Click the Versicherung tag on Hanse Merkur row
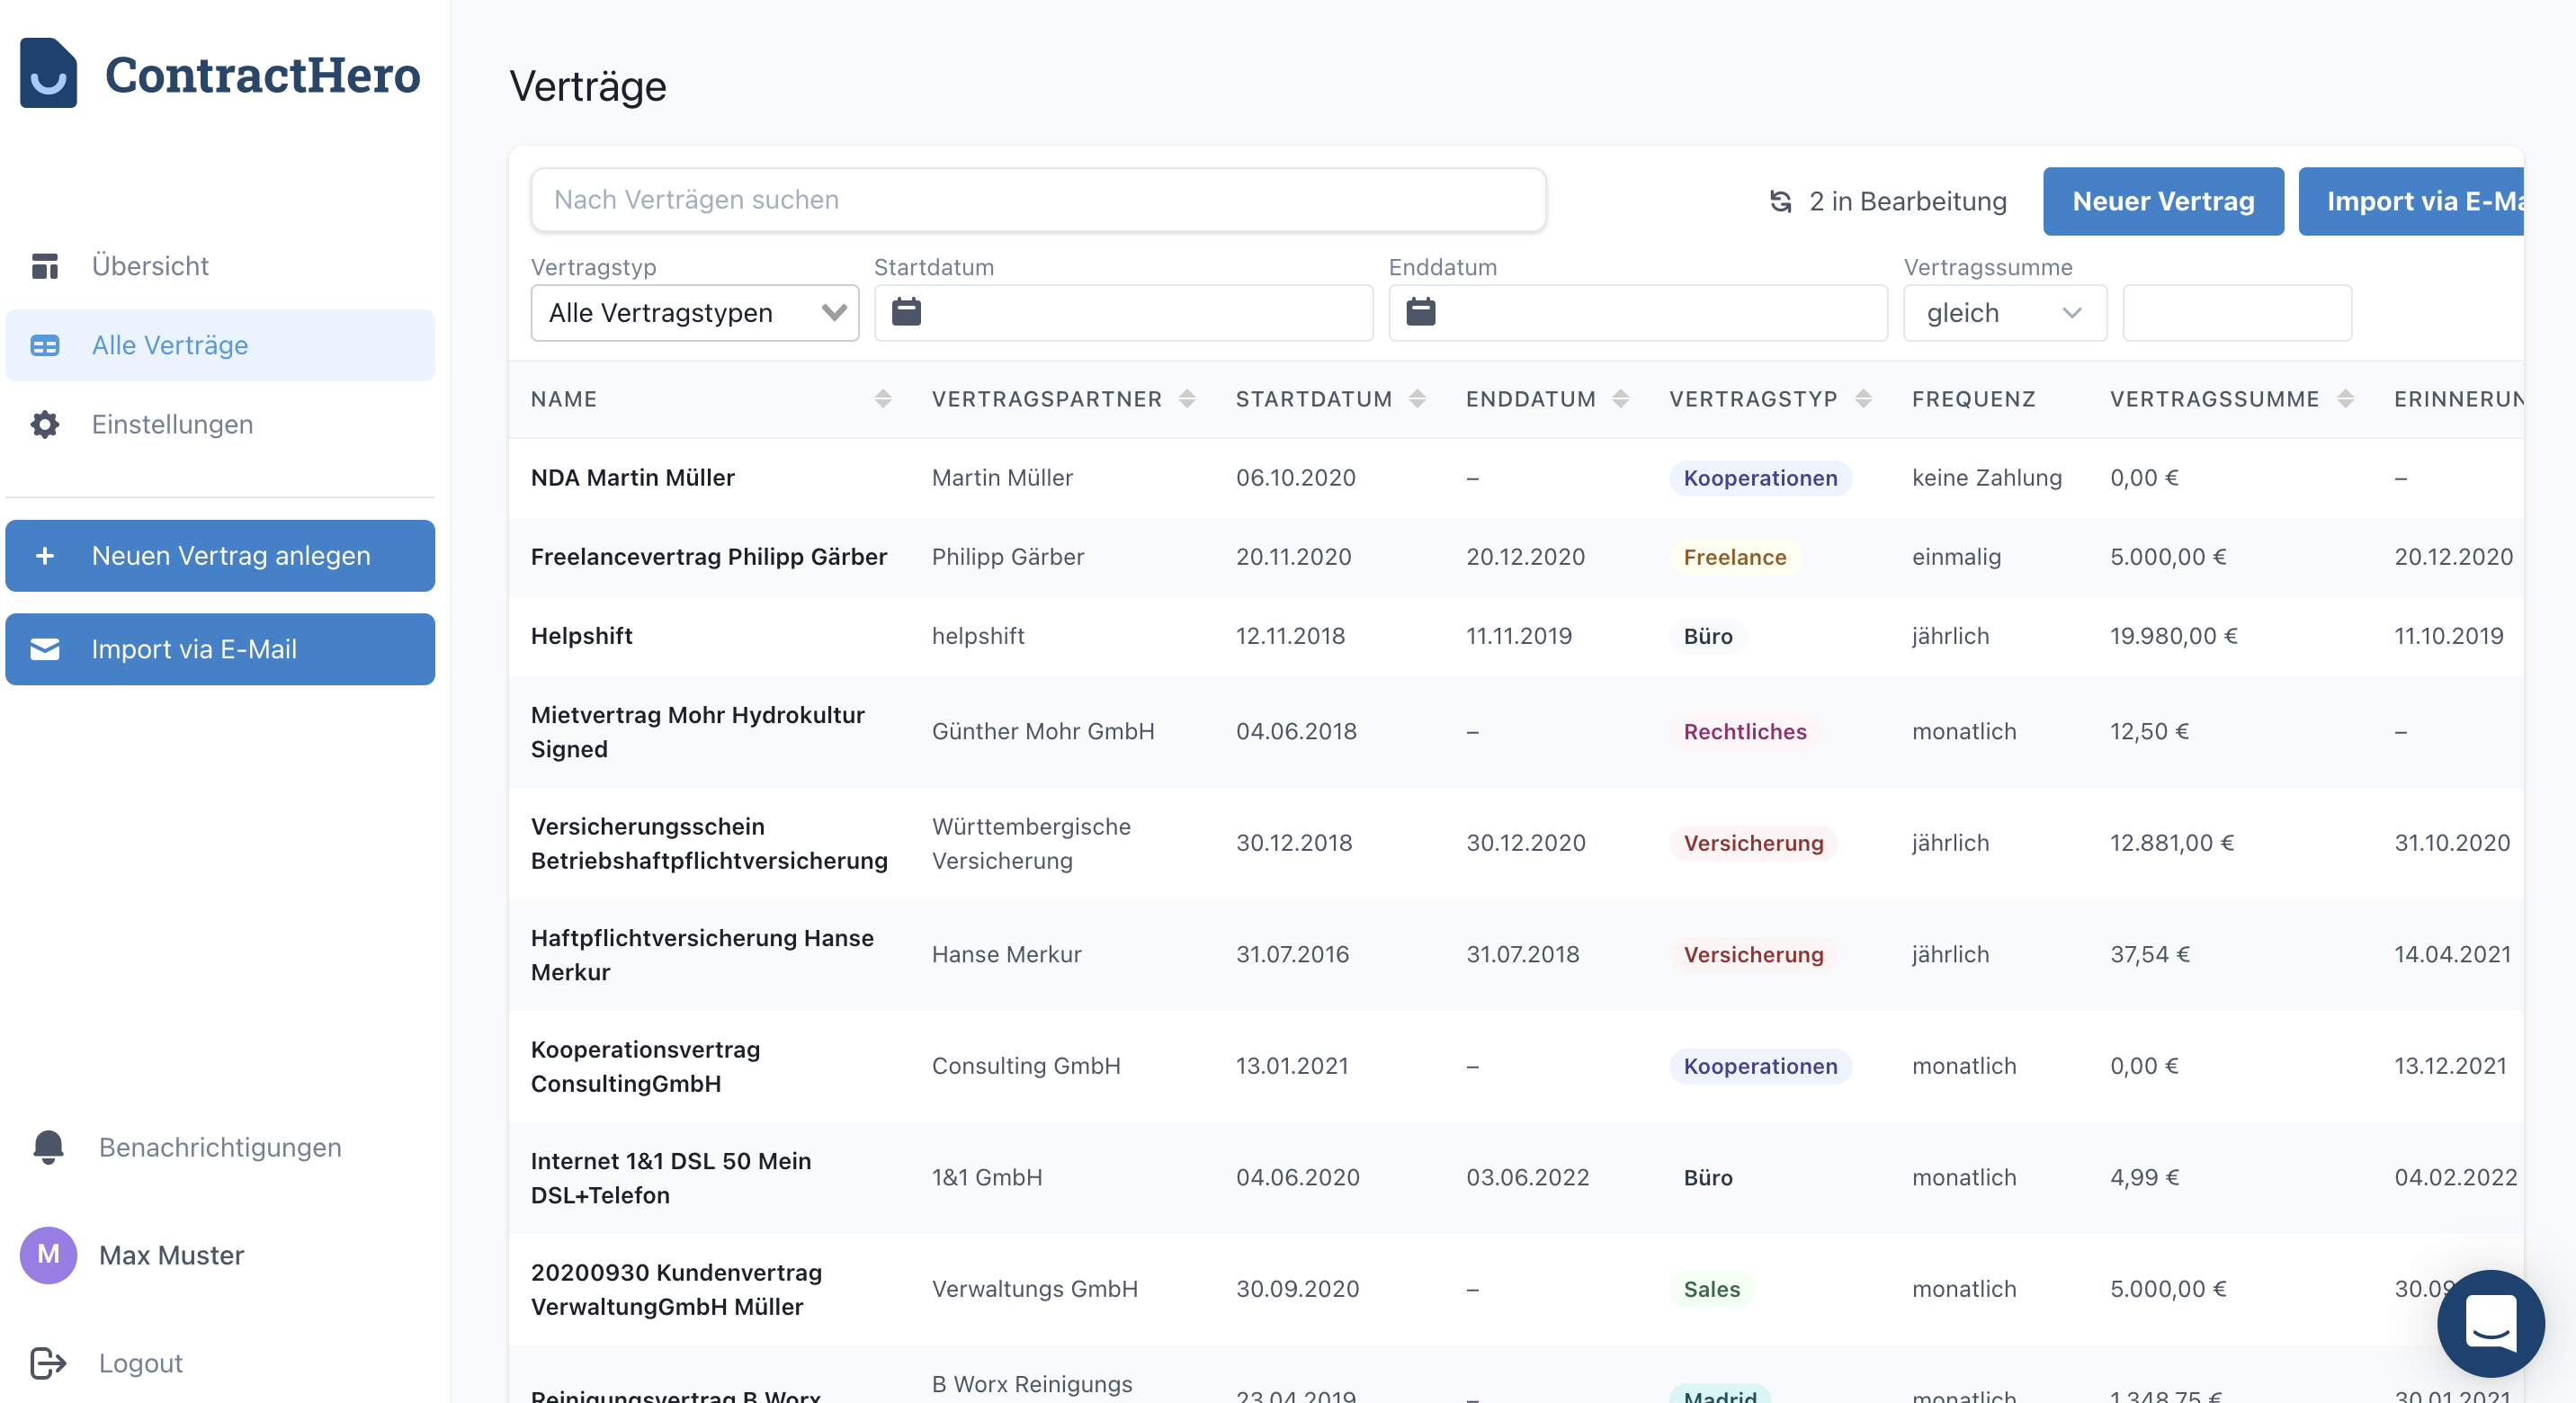The width and height of the screenshot is (2576, 1403). pyautogui.click(x=1752, y=954)
